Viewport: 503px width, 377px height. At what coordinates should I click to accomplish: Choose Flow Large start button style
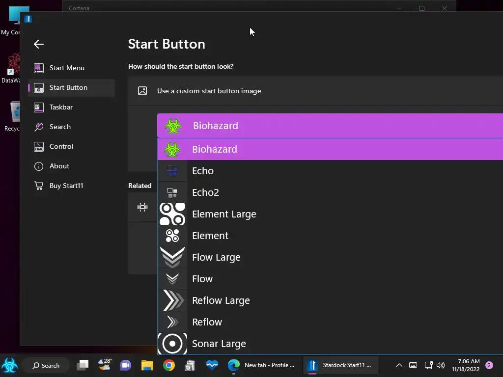pyautogui.click(x=330, y=257)
